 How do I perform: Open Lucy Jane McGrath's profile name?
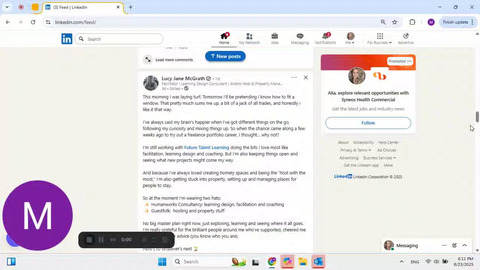click(x=183, y=78)
